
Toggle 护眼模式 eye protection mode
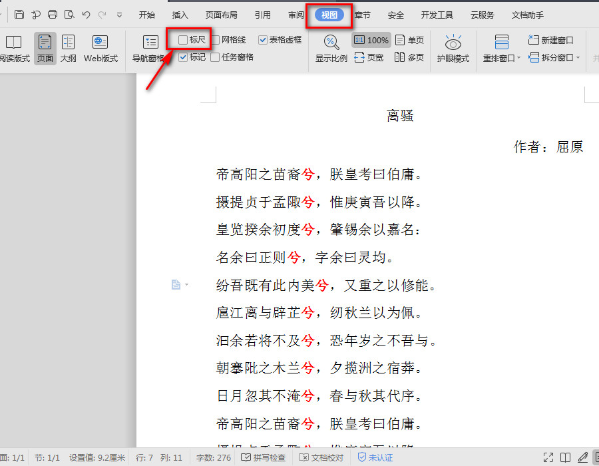[453, 49]
